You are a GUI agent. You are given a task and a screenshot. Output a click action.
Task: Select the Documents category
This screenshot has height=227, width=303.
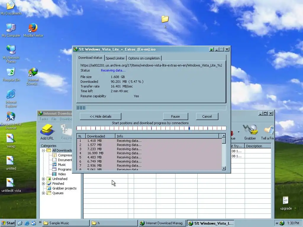pyautogui.click(x=65, y=160)
